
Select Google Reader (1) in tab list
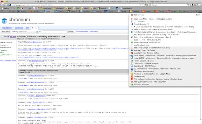pyautogui.click(x=165, y=24)
